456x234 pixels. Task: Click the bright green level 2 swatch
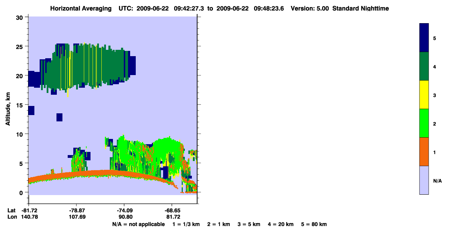[x=424, y=123]
